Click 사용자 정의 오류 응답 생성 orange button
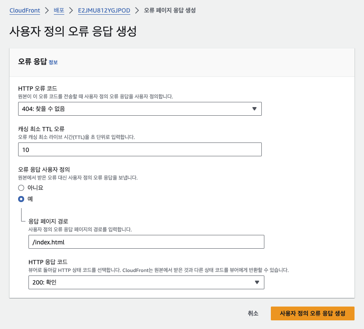Image resolution: width=364 pixels, height=329 pixels. 313,313
